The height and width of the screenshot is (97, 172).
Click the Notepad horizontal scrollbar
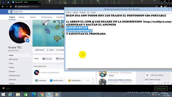pos(120,69)
